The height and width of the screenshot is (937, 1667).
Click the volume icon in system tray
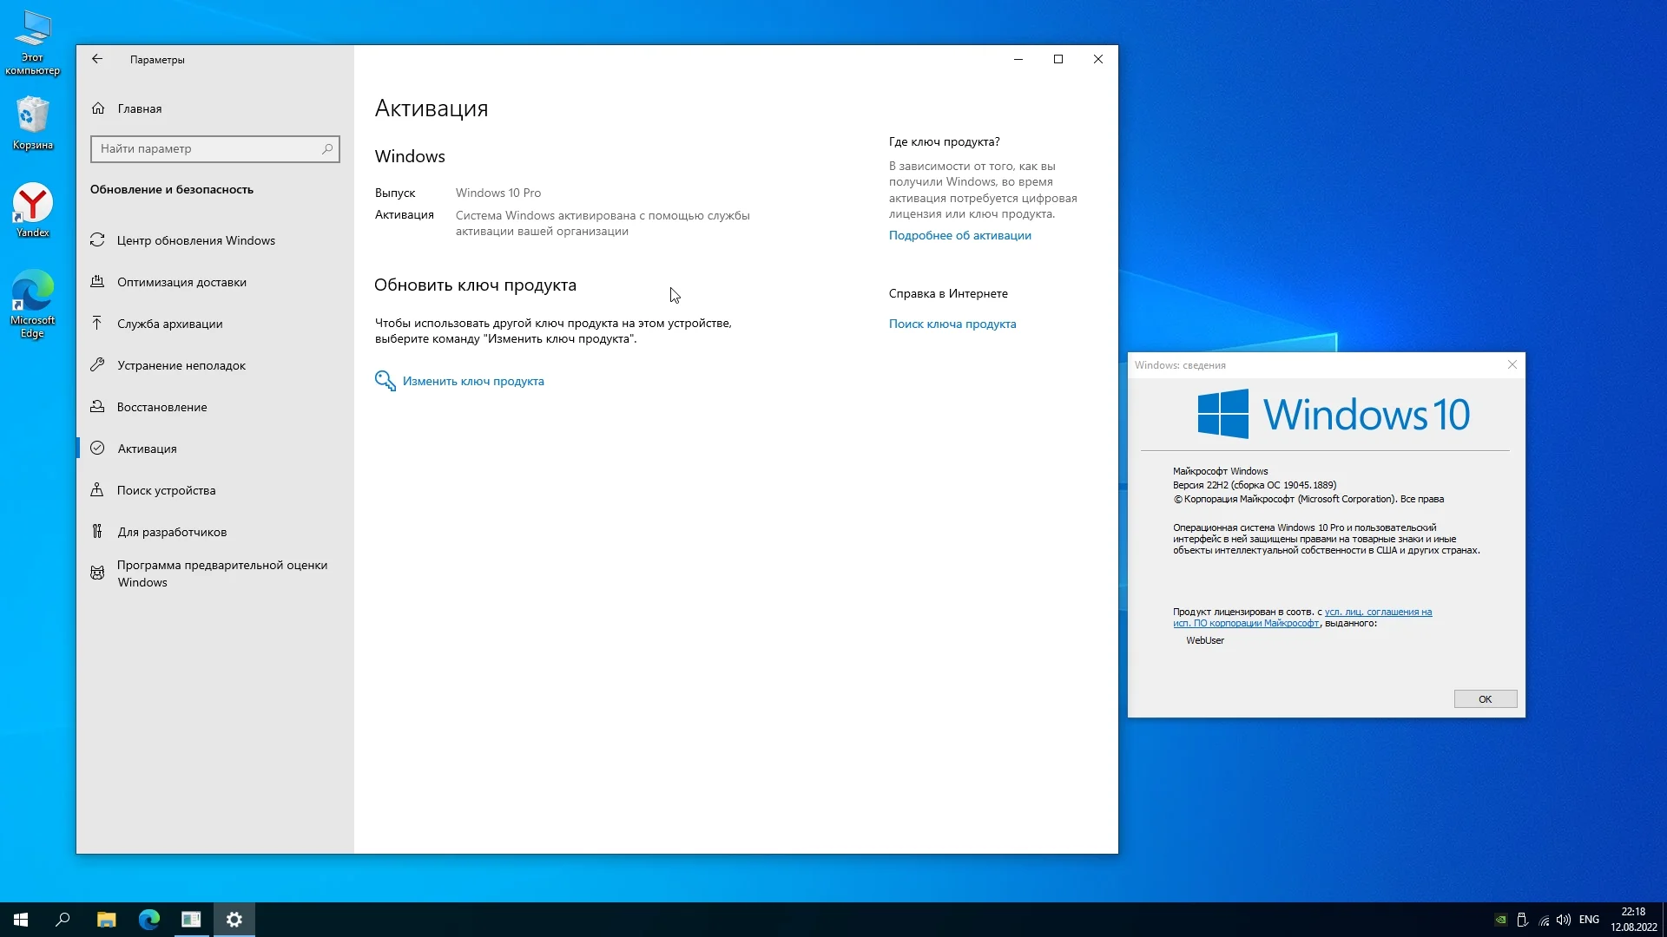[x=1564, y=920]
